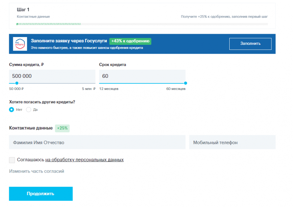This screenshot has width=293, height=207.
Task: Click the 12 месяцев minimum term label
Action: (109, 89)
